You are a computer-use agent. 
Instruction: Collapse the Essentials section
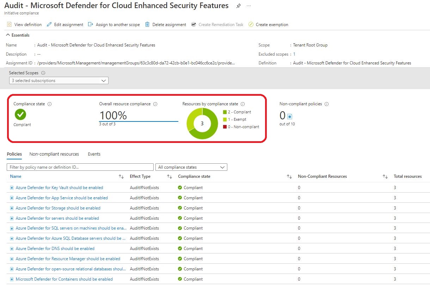[8, 35]
